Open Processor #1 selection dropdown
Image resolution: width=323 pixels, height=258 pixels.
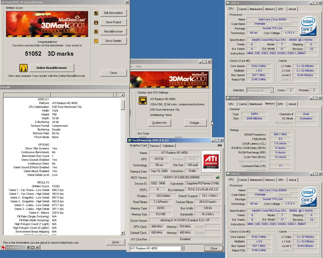(272, 90)
